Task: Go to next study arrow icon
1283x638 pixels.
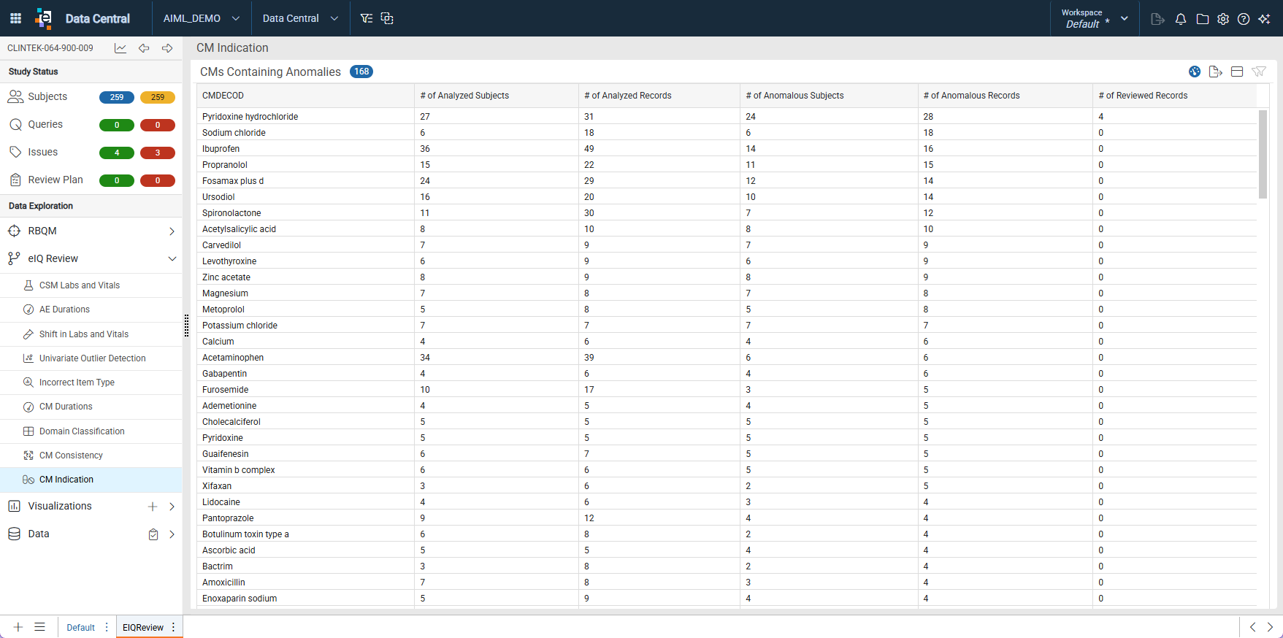Action: pos(167,48)
